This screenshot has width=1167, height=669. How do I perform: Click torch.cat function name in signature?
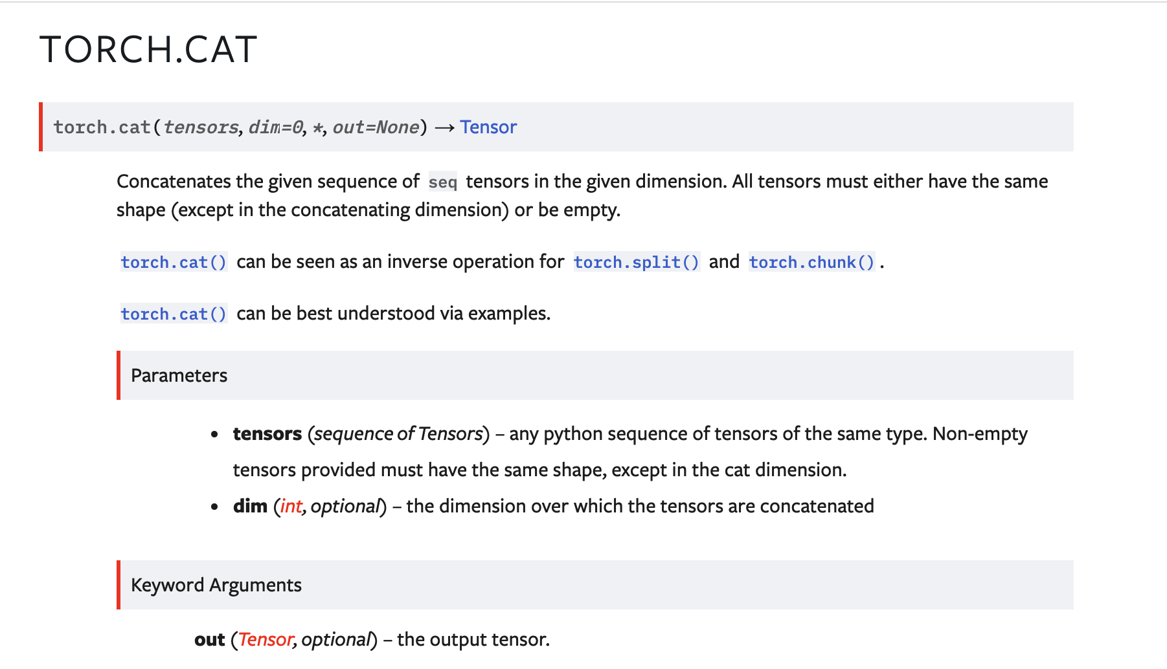pos(102,127)
